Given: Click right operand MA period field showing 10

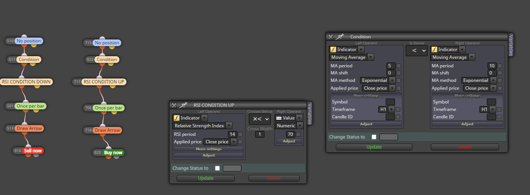Looking at the screenshot, I should click(492, 66).
